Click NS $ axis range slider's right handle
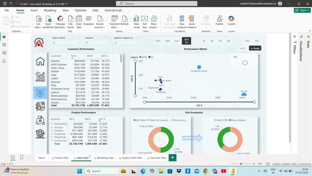Screen dimensions: 312x176 [x=254, y=102]
